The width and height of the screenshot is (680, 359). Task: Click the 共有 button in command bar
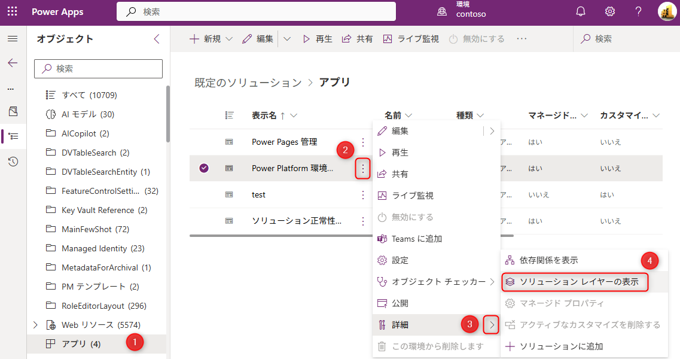tap(358, 39)
